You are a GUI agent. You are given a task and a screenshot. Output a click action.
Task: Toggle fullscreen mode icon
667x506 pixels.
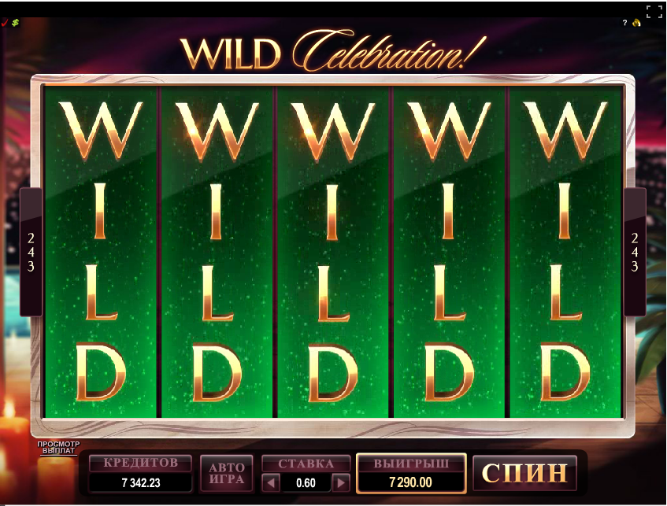tap(654, 12)
